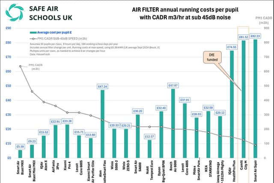Select the £81.52 data label
274x183 pixels.
pyautogui.click(x=244, y=37)
